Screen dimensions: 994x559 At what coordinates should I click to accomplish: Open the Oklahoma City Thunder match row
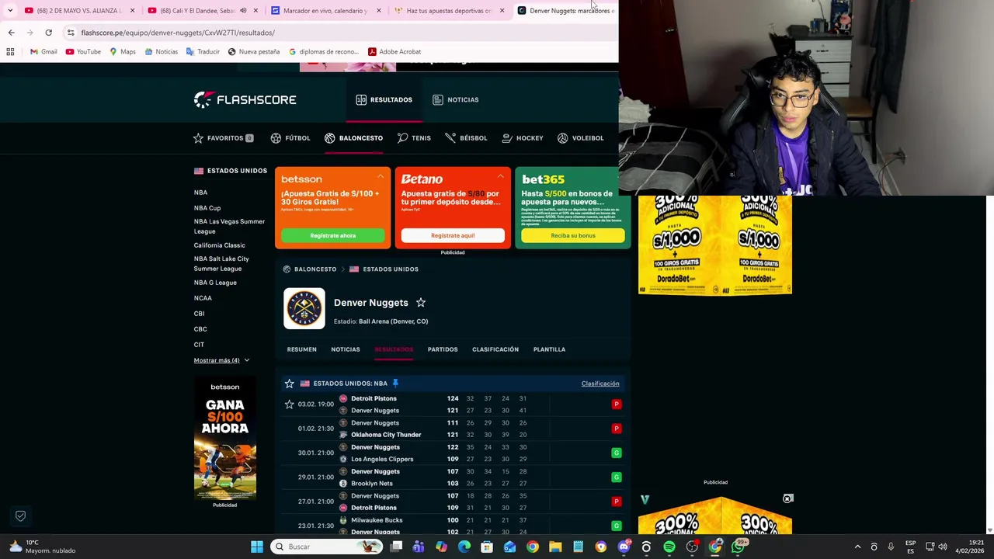(453, 429)
